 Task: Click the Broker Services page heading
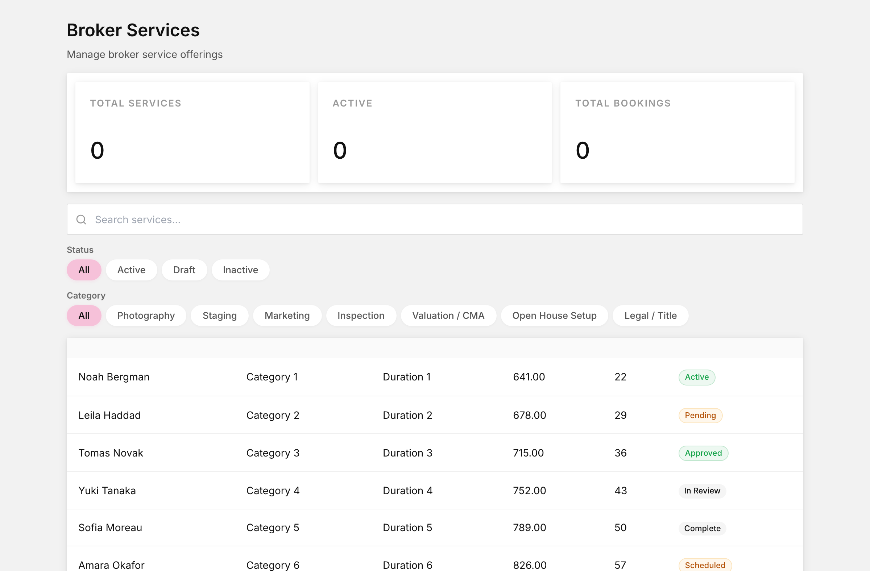click(x=133, y=30)
